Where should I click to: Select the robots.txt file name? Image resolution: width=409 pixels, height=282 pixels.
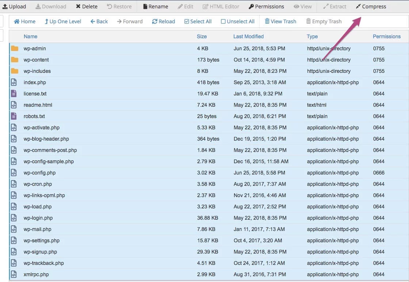[x=34, y=116]
